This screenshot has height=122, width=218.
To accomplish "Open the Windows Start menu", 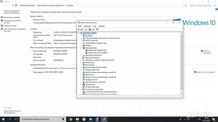I will pos(4,119).
